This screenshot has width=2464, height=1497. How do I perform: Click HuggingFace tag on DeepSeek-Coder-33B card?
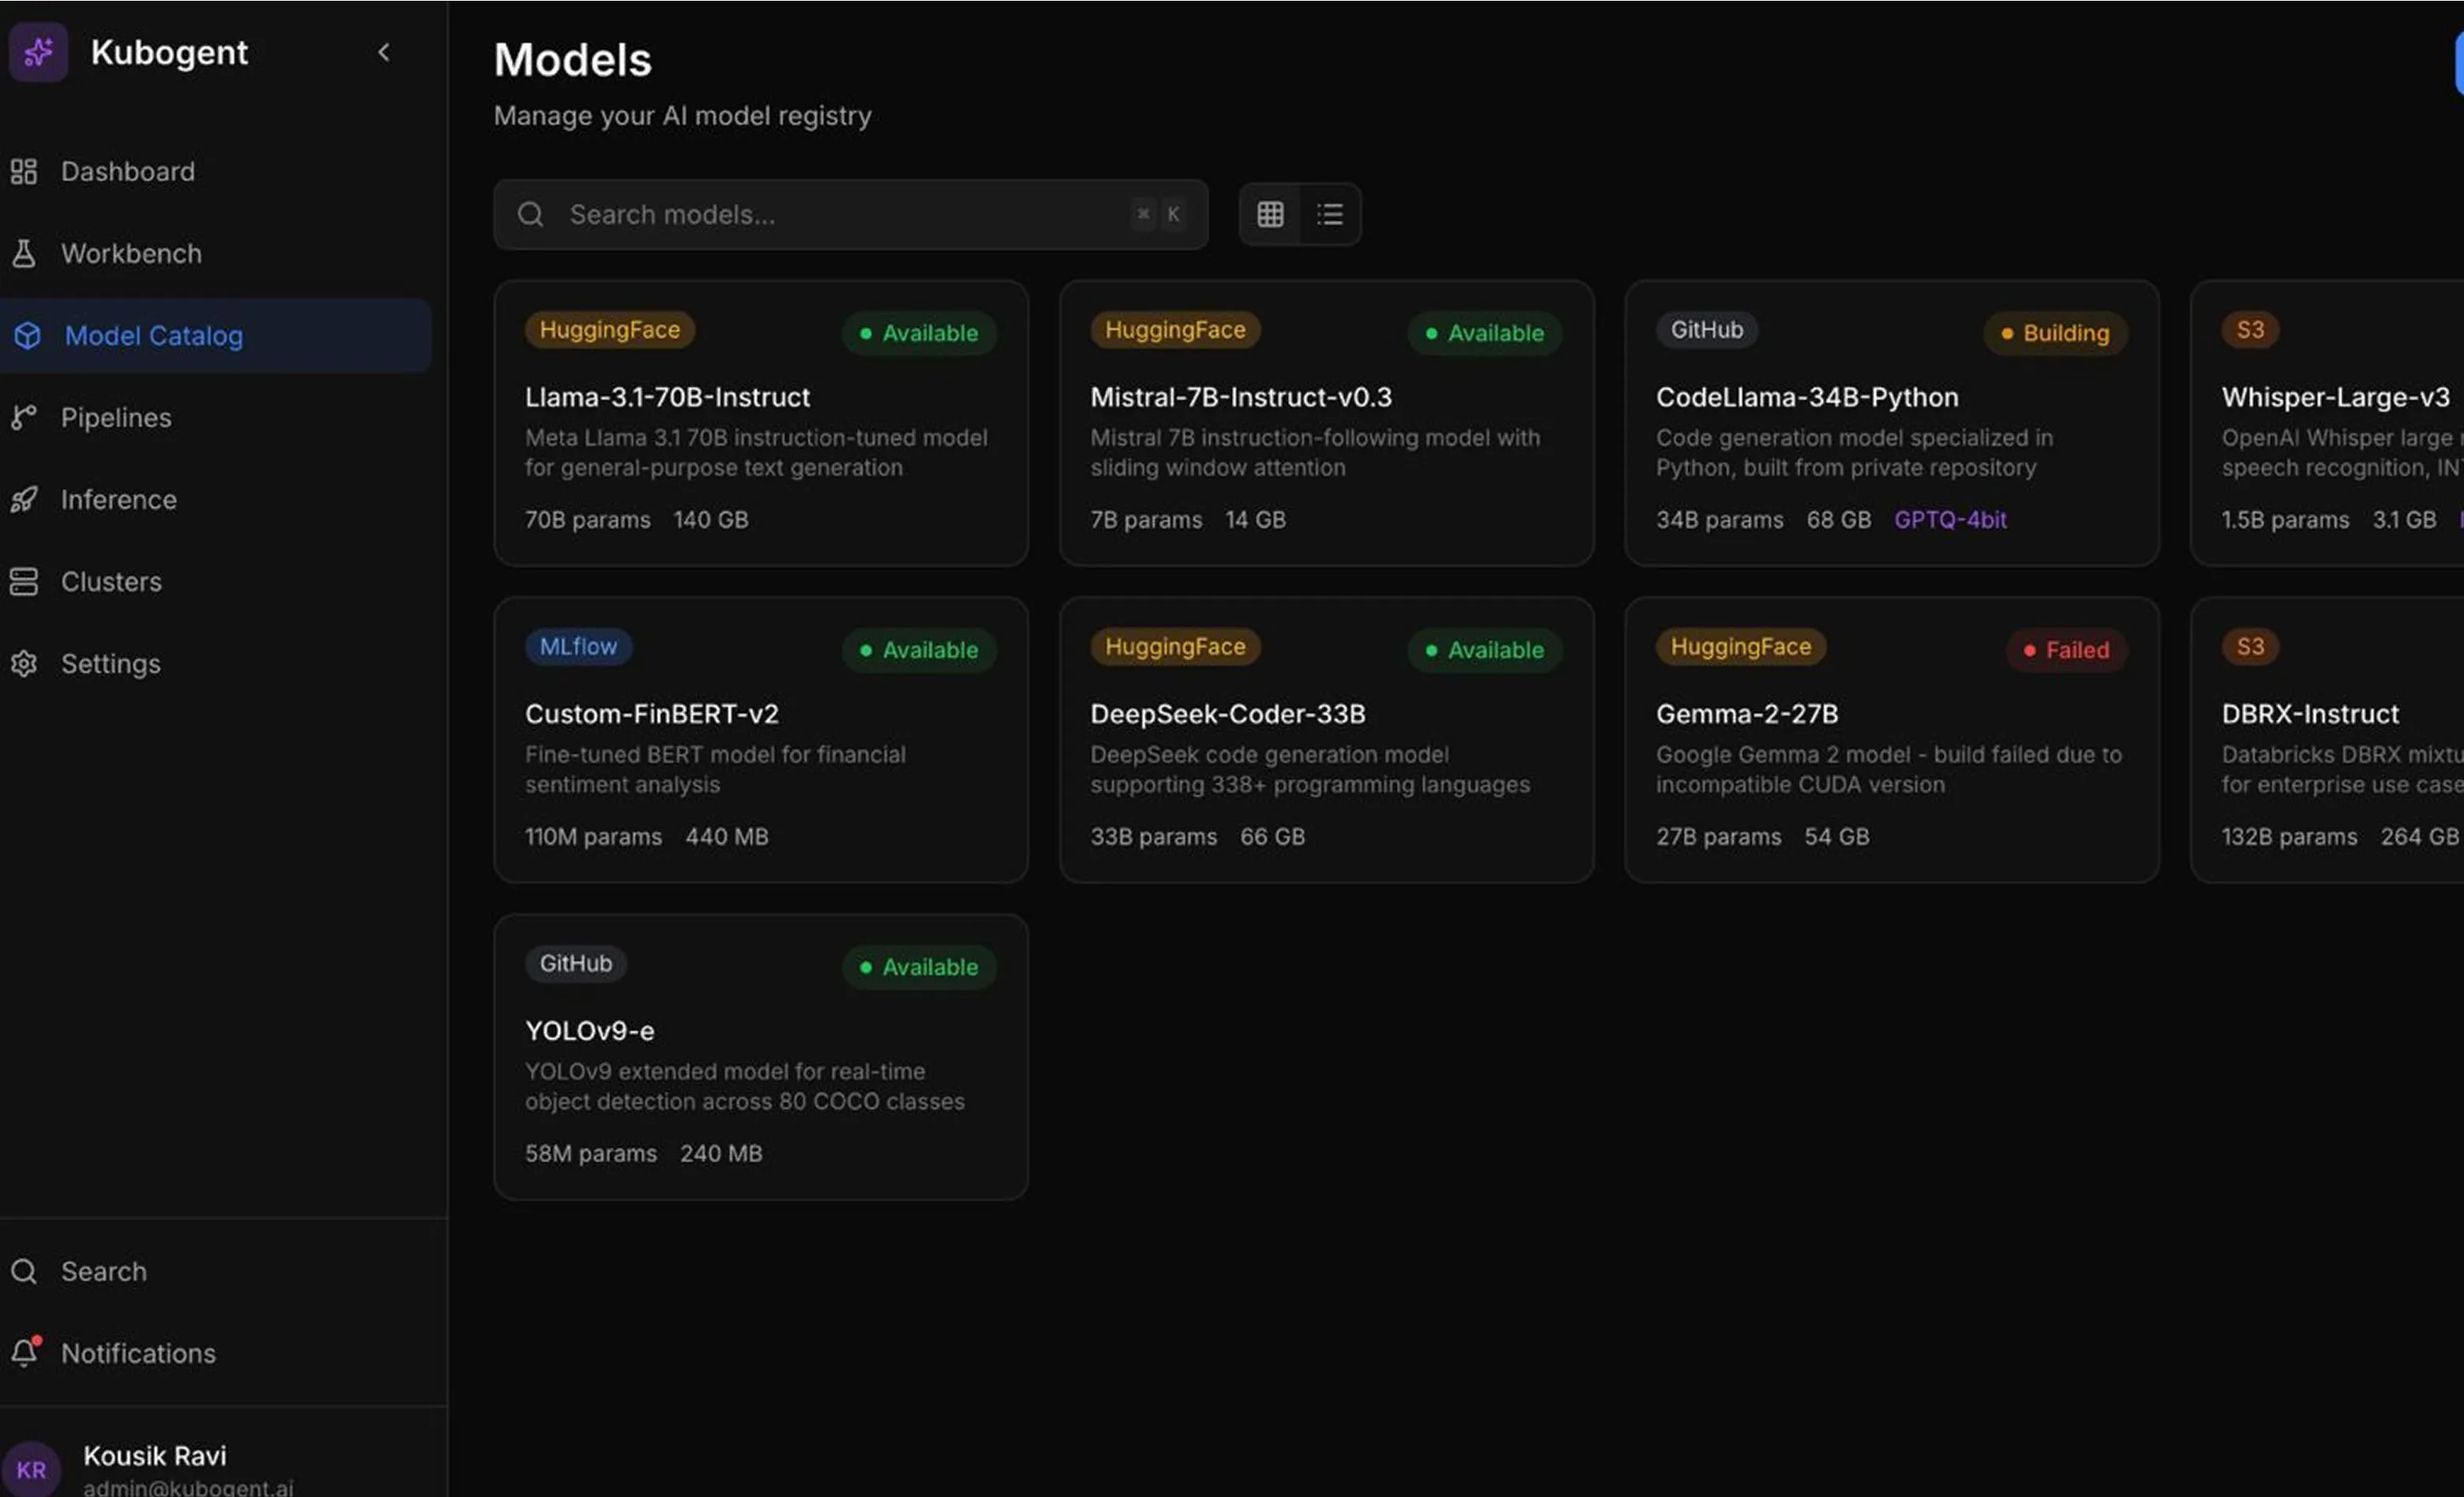(1175, 647)
